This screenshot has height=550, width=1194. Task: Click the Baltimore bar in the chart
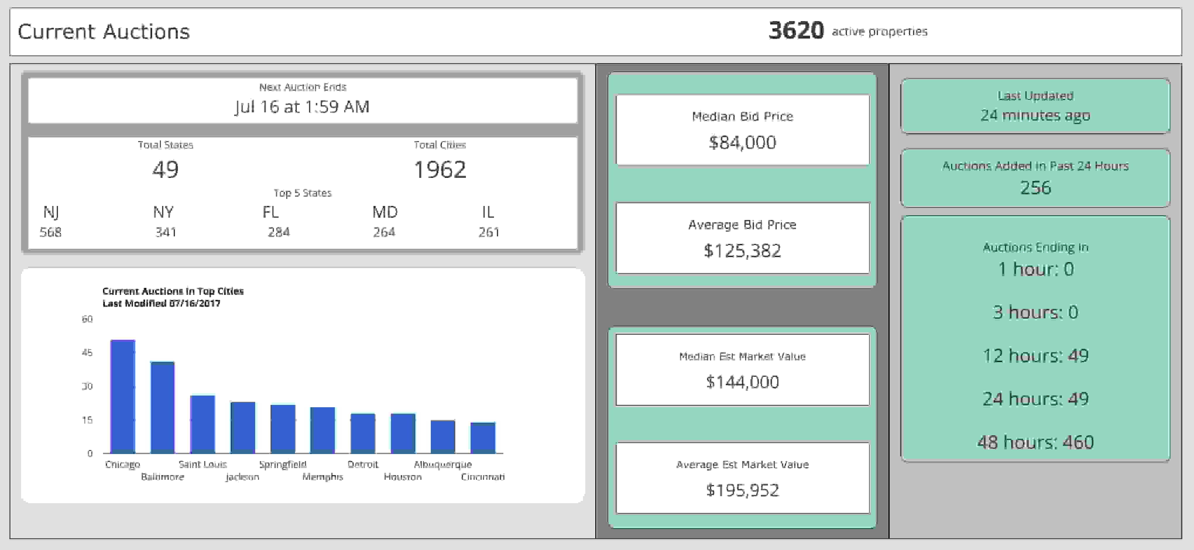[x=163, y=407]
